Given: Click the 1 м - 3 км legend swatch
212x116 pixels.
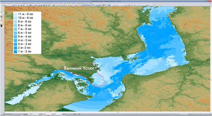Looking at the screenshot, I should point(15,52).
